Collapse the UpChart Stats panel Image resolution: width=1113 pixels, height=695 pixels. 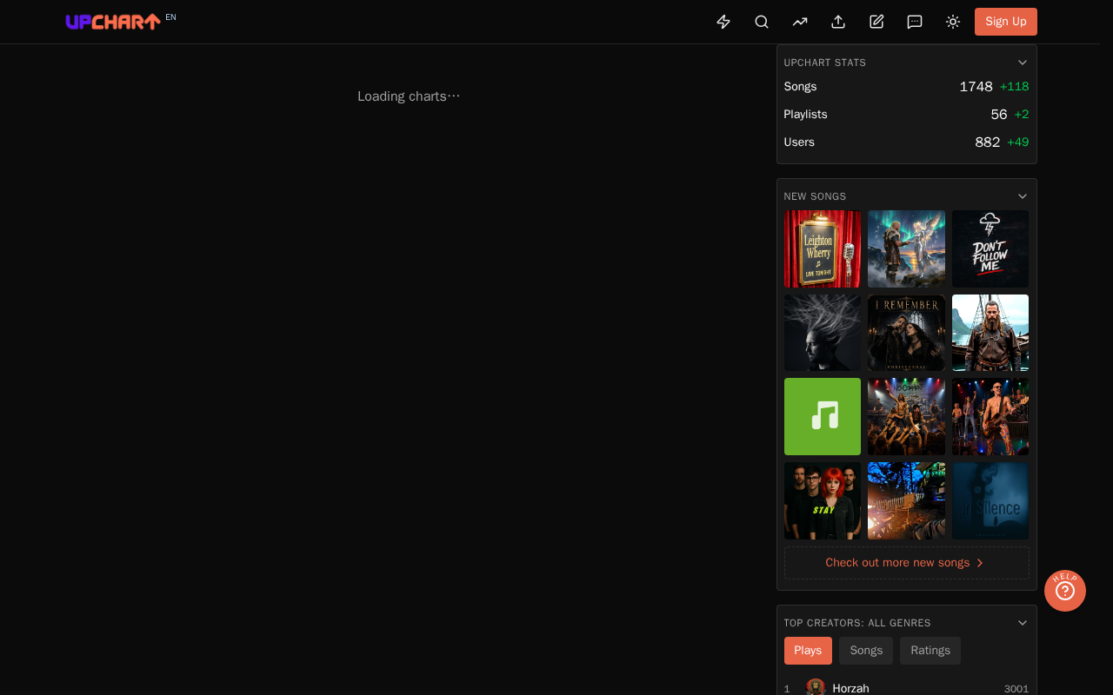point(1023,63)
